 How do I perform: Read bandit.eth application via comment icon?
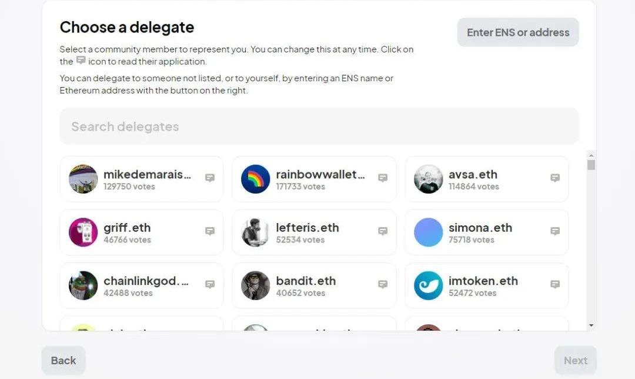383,284
